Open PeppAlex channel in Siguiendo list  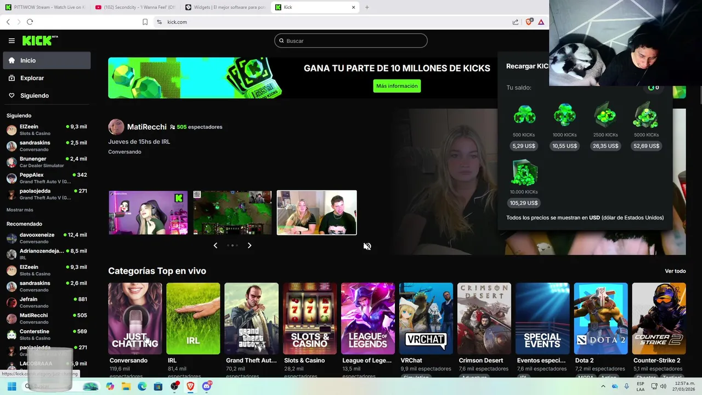47,178
